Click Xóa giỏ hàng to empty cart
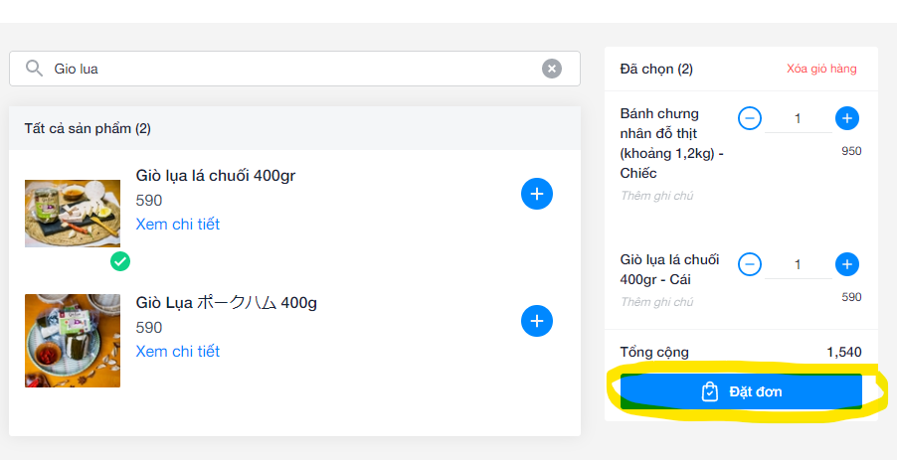 click(x=821, y=70)
